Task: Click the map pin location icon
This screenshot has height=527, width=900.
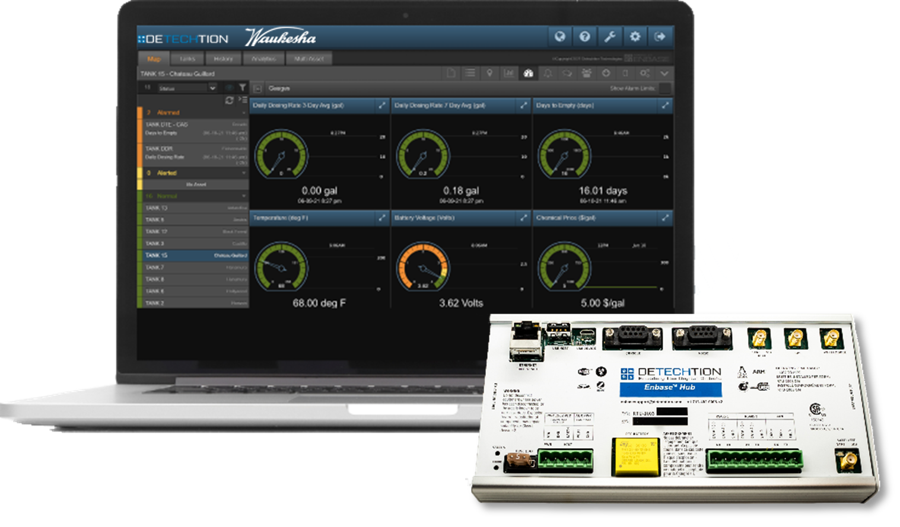Action: click(x=489, y=74)
